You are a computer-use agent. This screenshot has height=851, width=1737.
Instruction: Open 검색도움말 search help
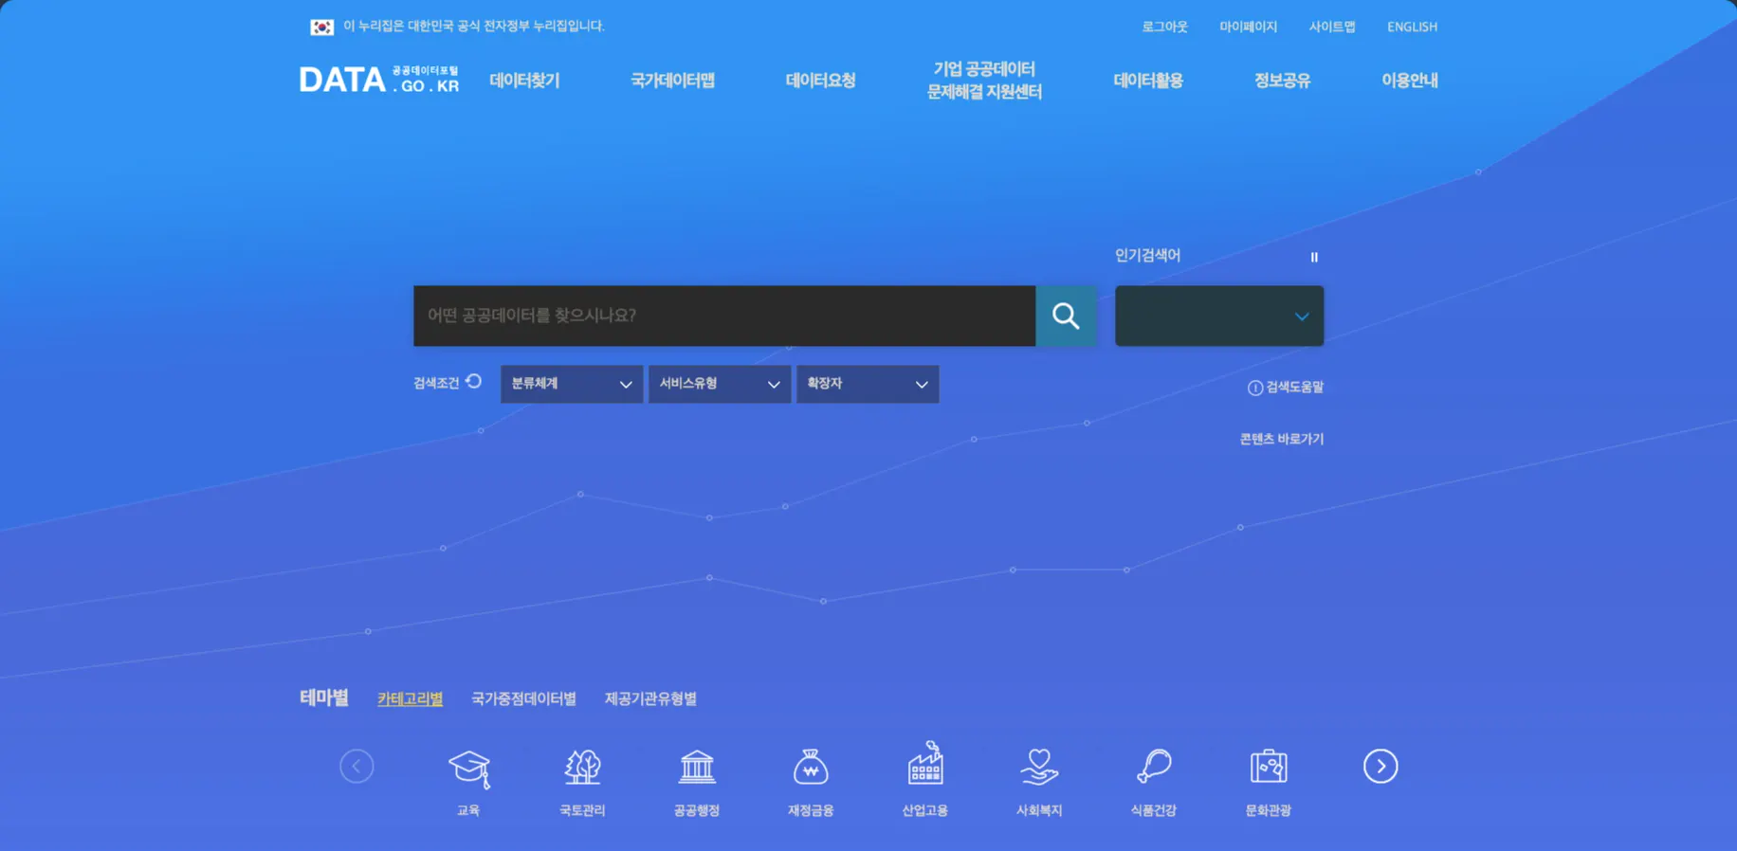pos(1286,387)
